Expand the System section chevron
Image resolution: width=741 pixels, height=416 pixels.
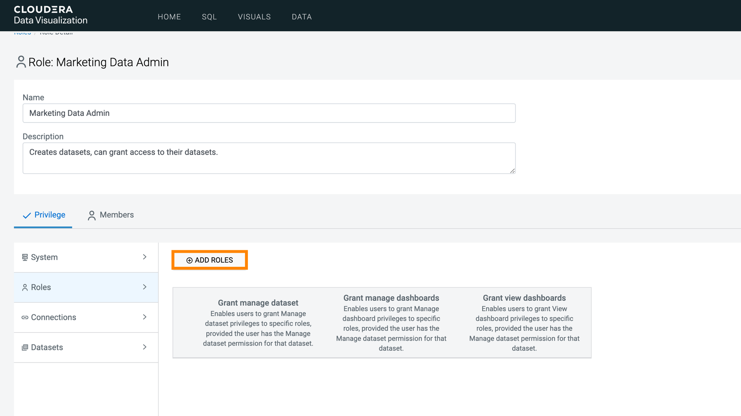point(144,257)
